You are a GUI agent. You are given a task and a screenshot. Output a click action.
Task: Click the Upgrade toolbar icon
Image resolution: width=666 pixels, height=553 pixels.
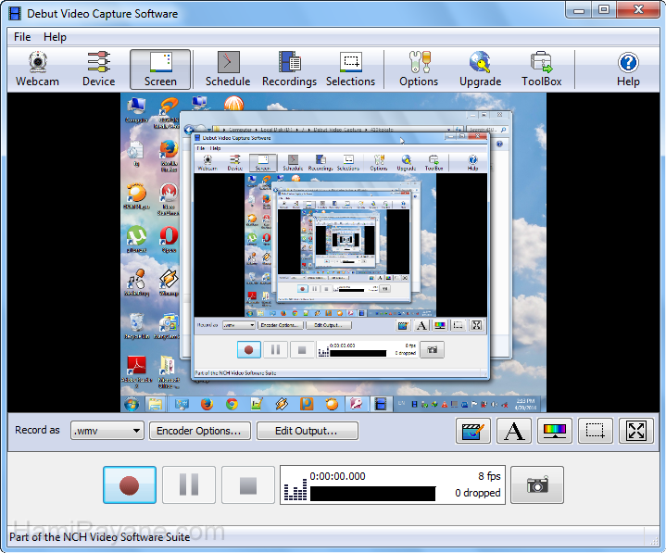(480, 69)
